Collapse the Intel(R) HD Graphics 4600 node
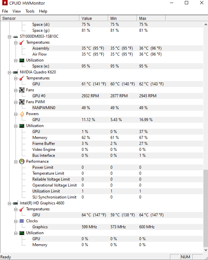Viewport: 208px width, 260px height. click(x=10, y=203)
